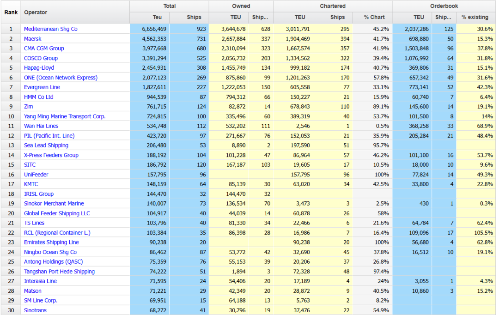
Task: Open the Sinotrans operator link
Action: point(35,310)
